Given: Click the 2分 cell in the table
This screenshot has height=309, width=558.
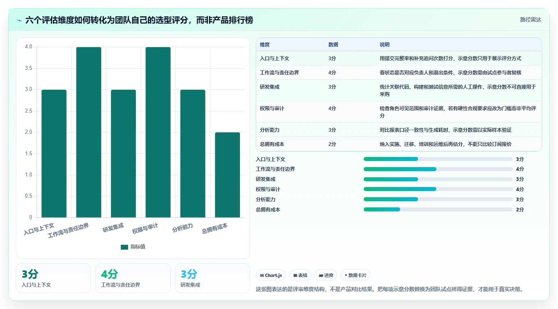Looking at the screenshot, I should click(332, 144).
